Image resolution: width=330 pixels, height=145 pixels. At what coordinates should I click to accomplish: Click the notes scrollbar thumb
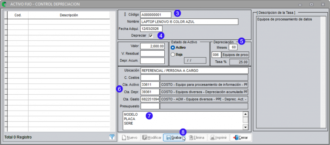(245, 120)
